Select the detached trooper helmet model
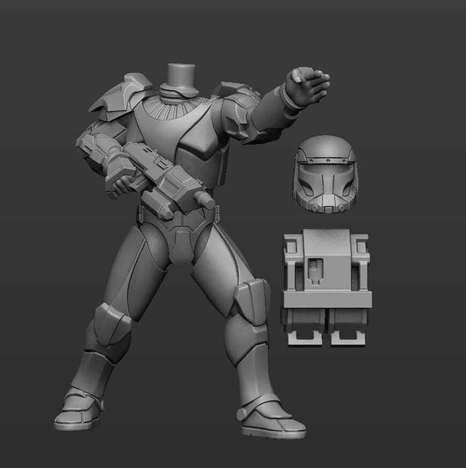The image size is (466, 468). coord(325,175)
